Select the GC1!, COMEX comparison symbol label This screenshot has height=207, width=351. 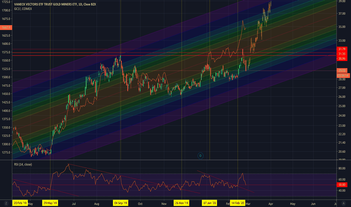tap(23, 9)
